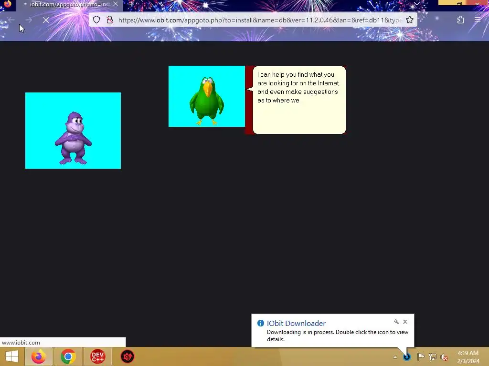Select the iobit.com/appgoto.php tab
This screenshot has width=489, height=366.
[69, 4]
